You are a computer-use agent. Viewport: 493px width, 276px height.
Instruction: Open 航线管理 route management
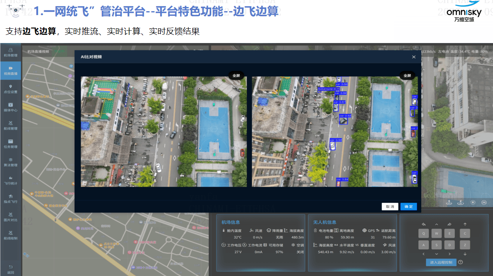[x=10, y=125]
